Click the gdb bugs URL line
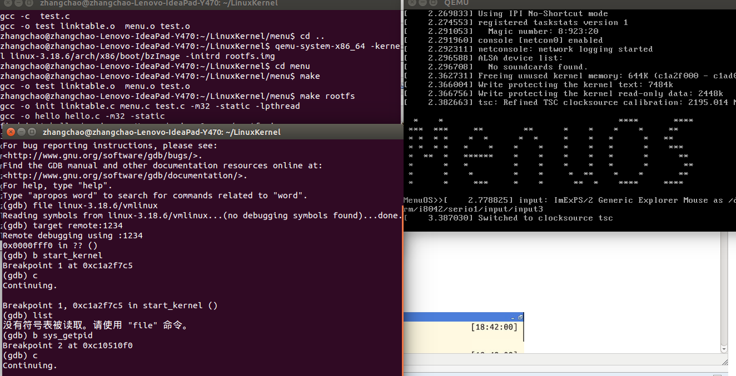The width and height of the screenshot is (736, 376). [x=103, y=156]
